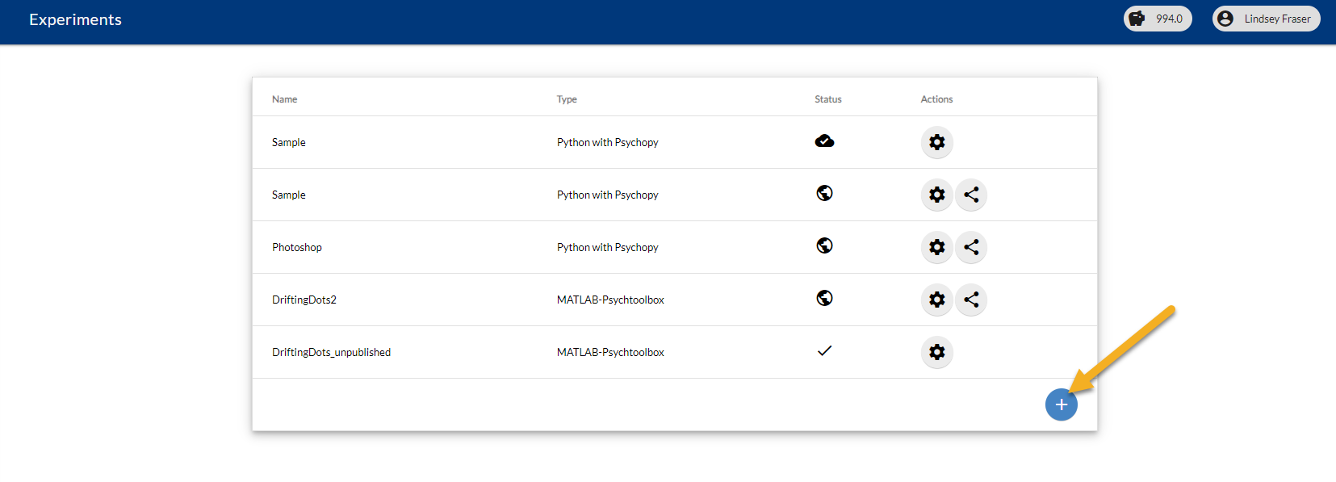Open settings gear for the second Sample experiment
This screenshot has width=1336, height=482.
[936, 195]
